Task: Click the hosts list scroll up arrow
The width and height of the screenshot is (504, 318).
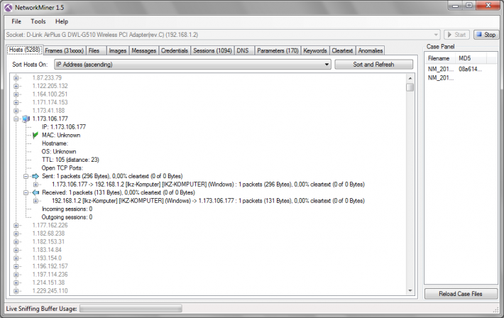Action: point(410,79)
